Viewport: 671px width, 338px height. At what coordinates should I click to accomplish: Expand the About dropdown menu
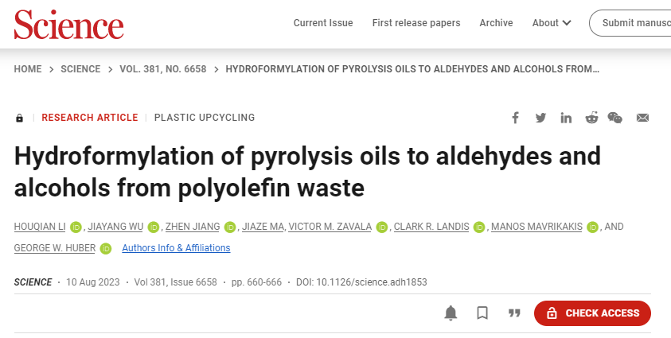point(552,23)
